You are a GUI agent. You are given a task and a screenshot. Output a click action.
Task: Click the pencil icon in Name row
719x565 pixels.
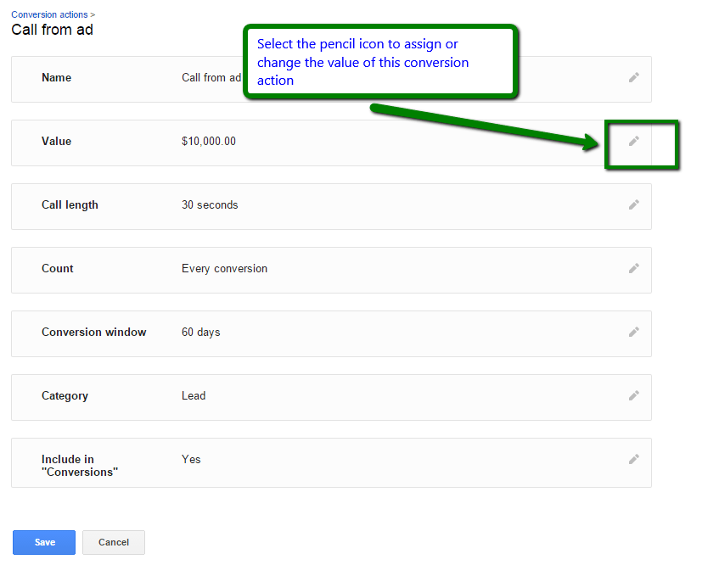point(633,77)
